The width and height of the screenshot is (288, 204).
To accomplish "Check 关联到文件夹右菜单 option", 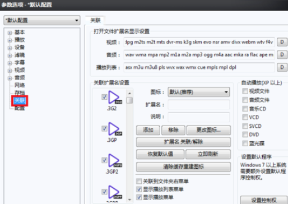I will point(139,181).
